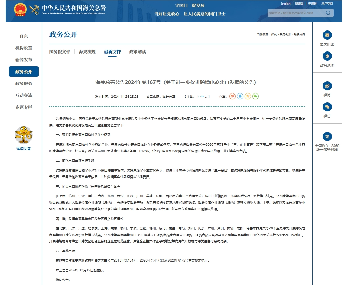Open 新闻发布 in left menu
This screenshot has width=348, height=285.
click(x=23, y=60)
